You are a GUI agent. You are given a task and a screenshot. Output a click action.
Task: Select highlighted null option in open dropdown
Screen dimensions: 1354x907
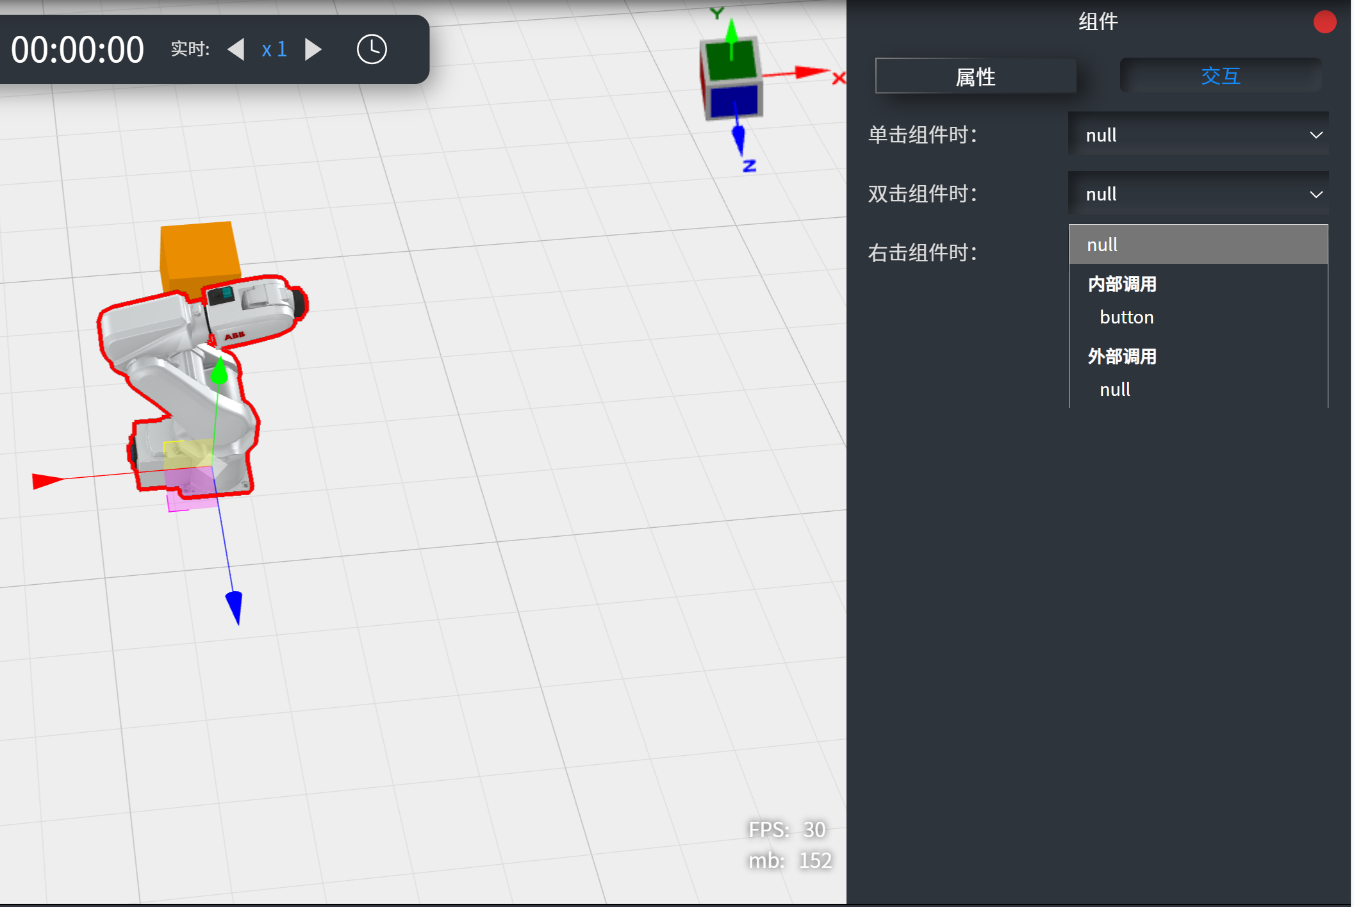(x=1198, y=245)
